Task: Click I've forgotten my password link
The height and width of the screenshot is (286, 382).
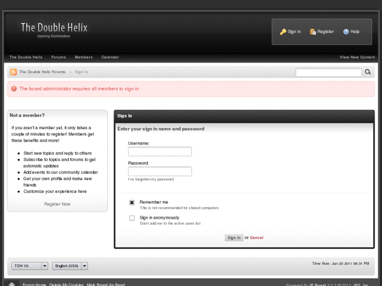Action: 151,179
